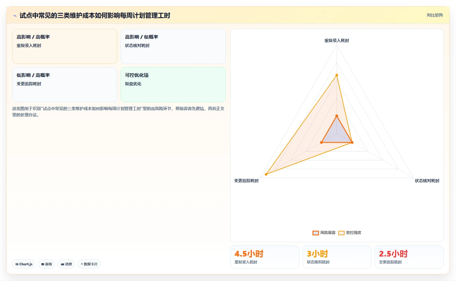The image size is (456, 281).
Task: Click the orange 风险暴露 point at top
Action: point(337,116)
